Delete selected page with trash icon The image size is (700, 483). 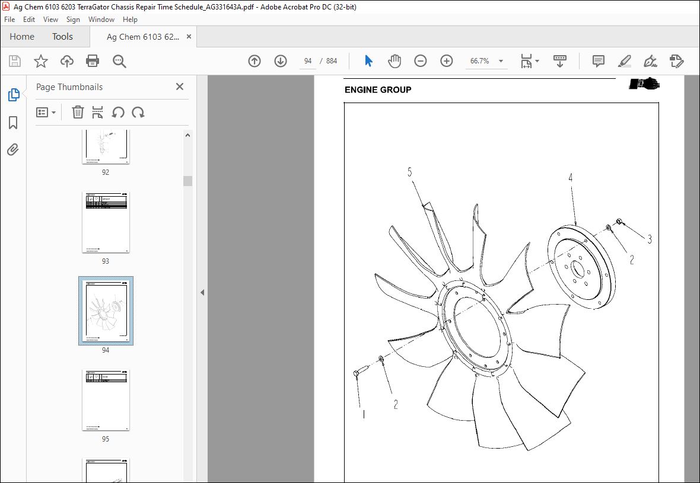(x=78, y=113)
